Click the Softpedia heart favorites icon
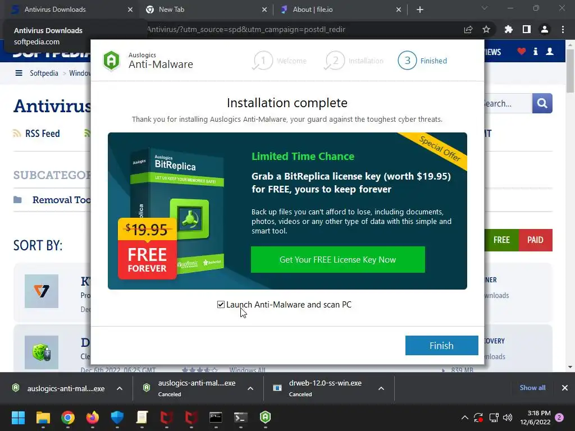 coord(522,51)
